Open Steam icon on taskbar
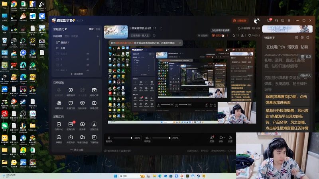The height and width of the screenshot is (179, 319). pos(198,176)
